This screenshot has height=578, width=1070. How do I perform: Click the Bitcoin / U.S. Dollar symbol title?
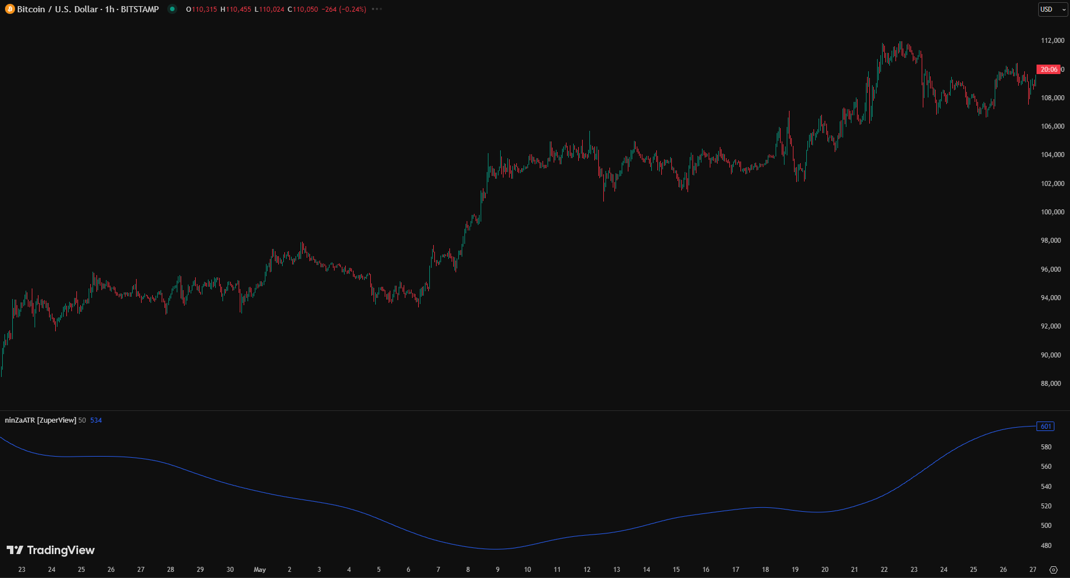pyautogui.click(x=88, y=9)
